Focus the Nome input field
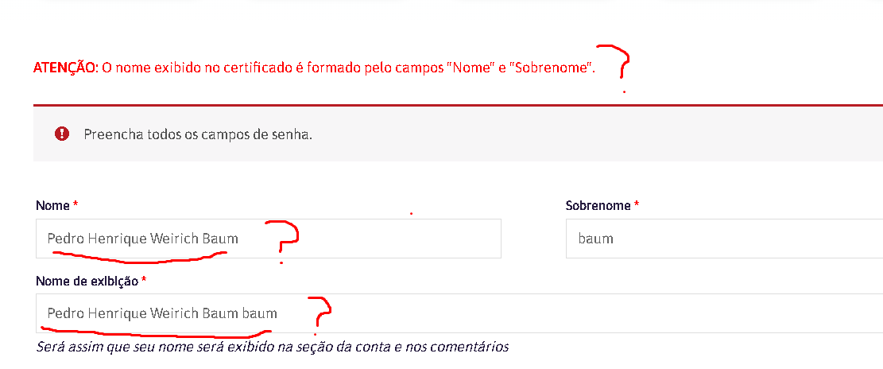This screenshot has height=369, width=883. (x=268, y=239)
